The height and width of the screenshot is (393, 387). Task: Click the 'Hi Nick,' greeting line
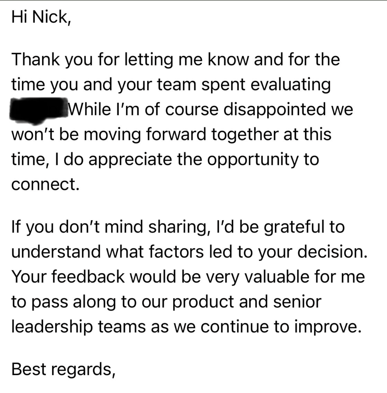tap(41, 17)
